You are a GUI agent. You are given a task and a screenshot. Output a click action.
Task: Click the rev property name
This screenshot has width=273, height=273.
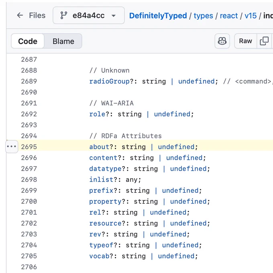(x=95, y=234)
